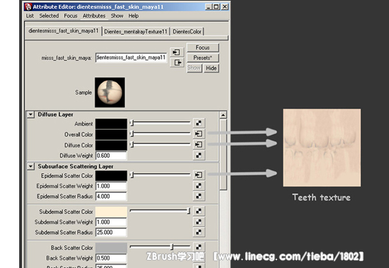Screen dimensions: 389x268
Task: Click the Focus button
Action: click(x=203, y=47)
